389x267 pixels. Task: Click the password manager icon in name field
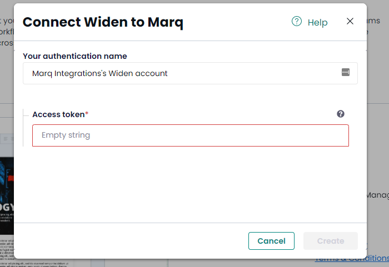[345, 72]
